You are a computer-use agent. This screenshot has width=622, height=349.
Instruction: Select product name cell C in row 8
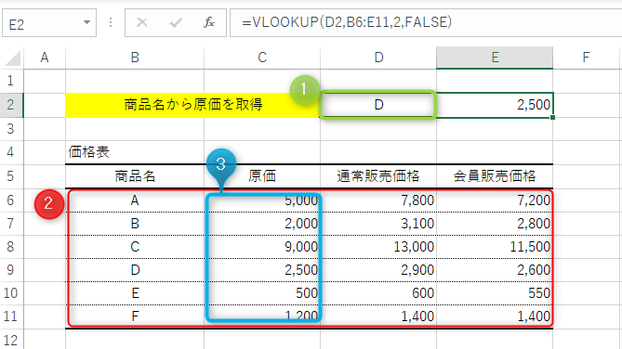point(135,247)
